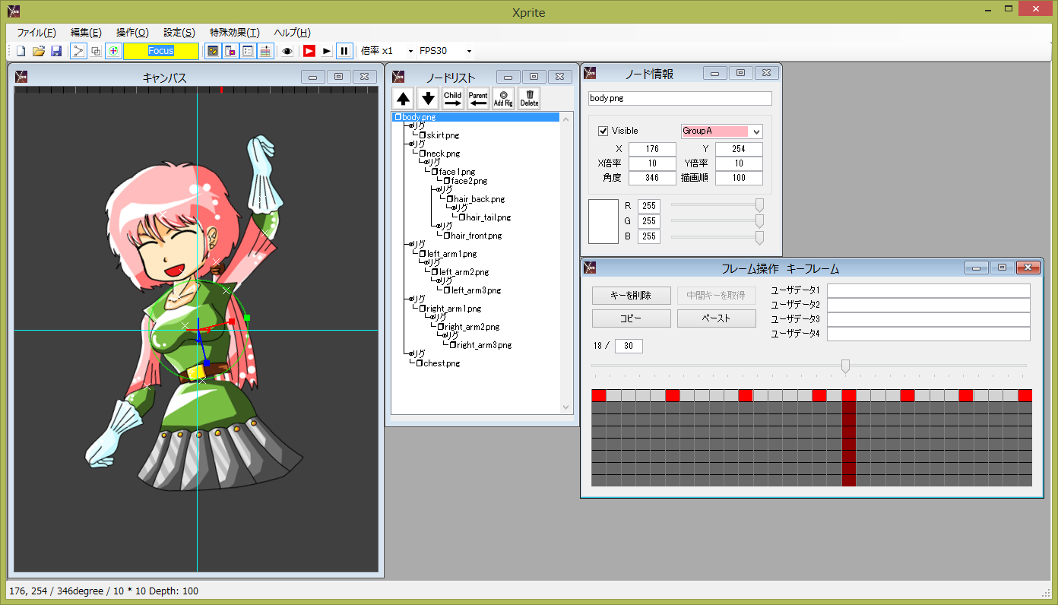Open the FPS30 frame rate dropdown
This screenshot has width=1058, height=605.
click(469, 51)
